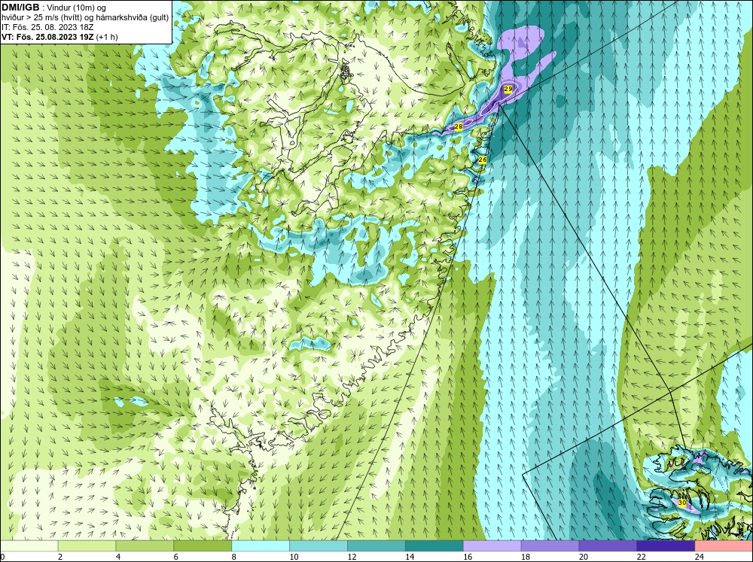Select the 4–6 m/s green legend swatch
Screen dimensions: 753x562
point(145,546)
